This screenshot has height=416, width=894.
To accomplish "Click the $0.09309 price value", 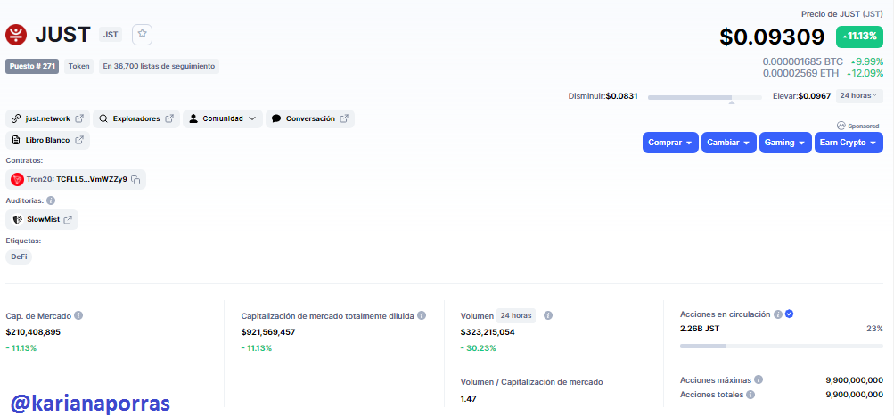I will [x=772, y=37].
